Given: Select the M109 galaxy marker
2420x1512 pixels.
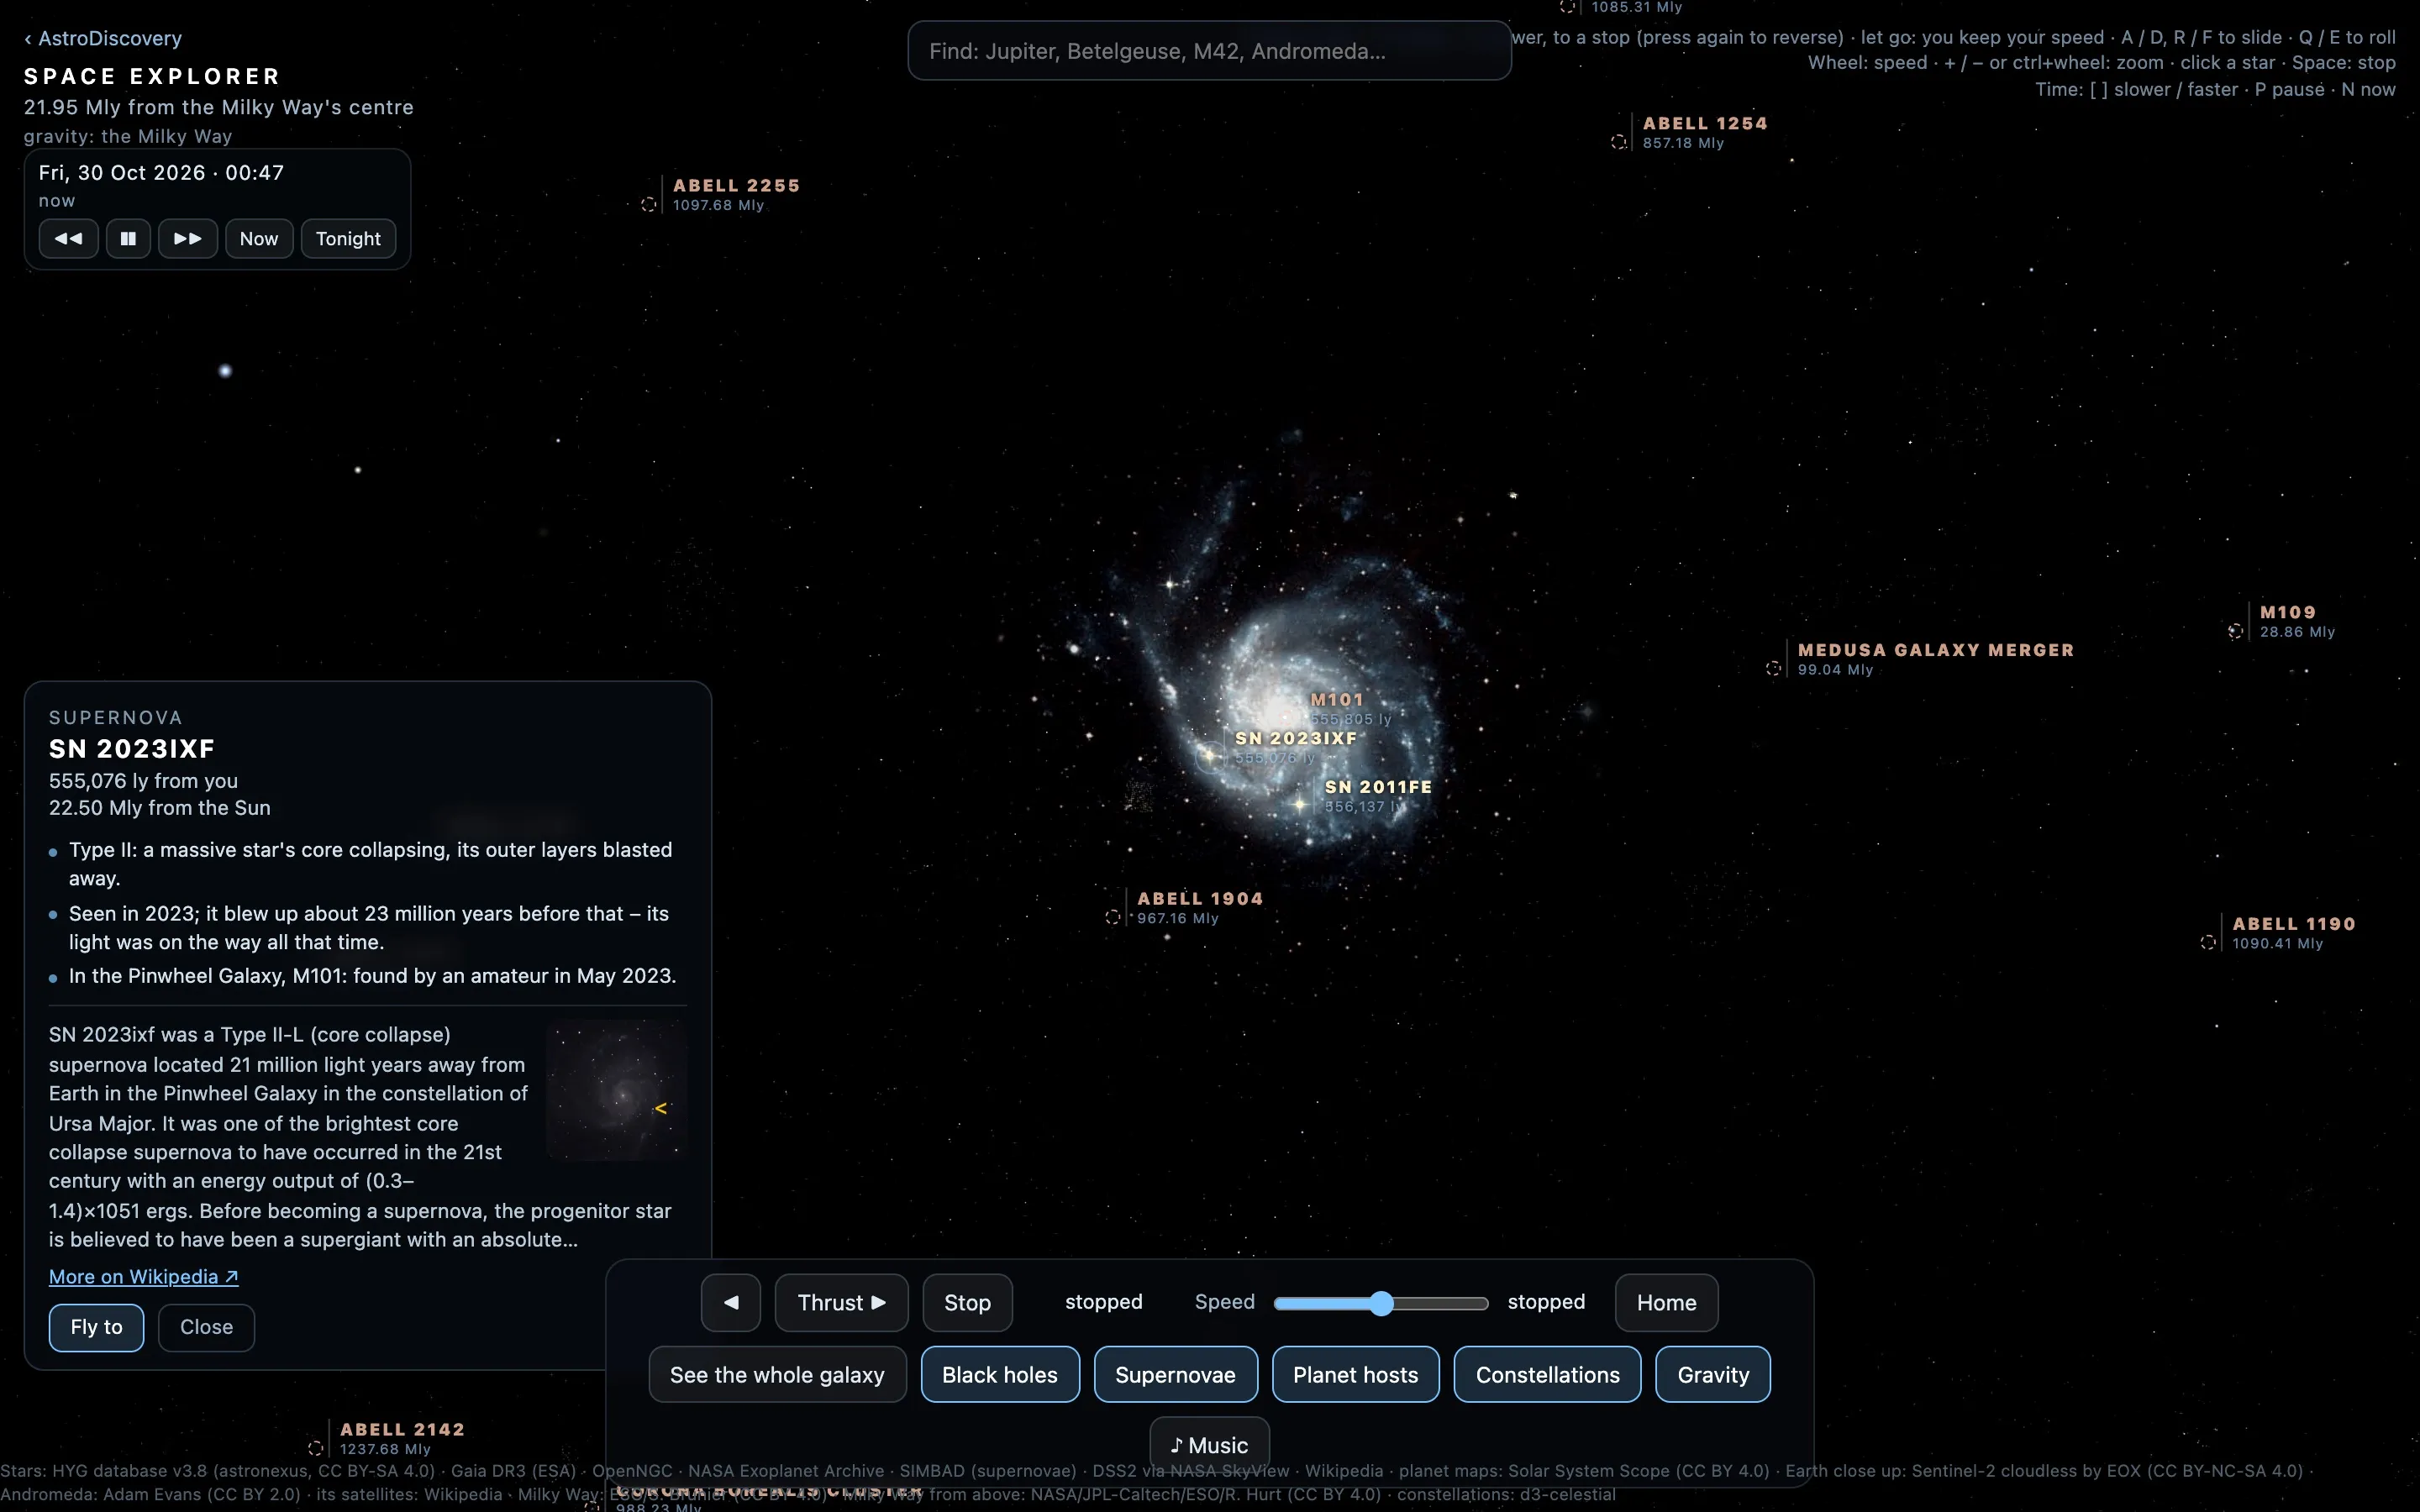Looking at the screenshot, I should [x=2236, y=631].
